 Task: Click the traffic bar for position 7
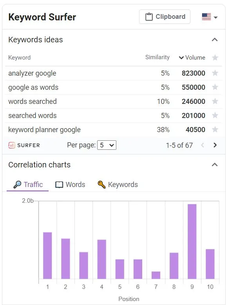(156, 275)
